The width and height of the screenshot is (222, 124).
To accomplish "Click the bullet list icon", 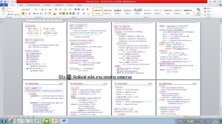I will 61,9.
